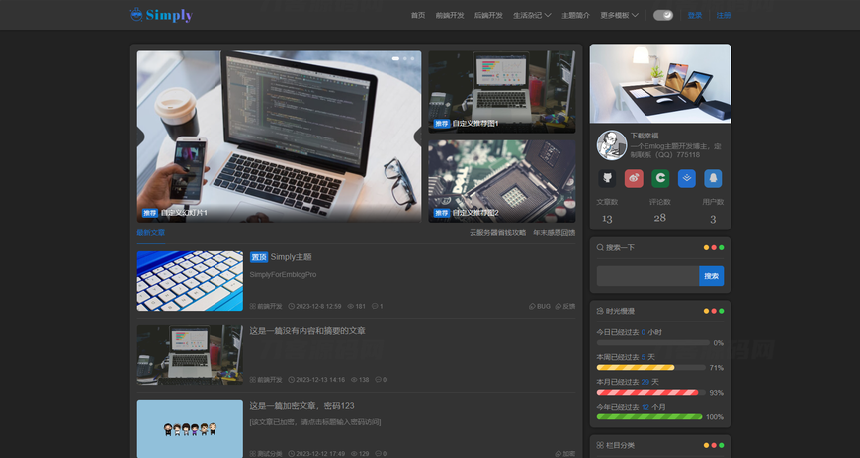Click the Simply site logo
This screenshot has height=458, width=860.
point(161,15)
